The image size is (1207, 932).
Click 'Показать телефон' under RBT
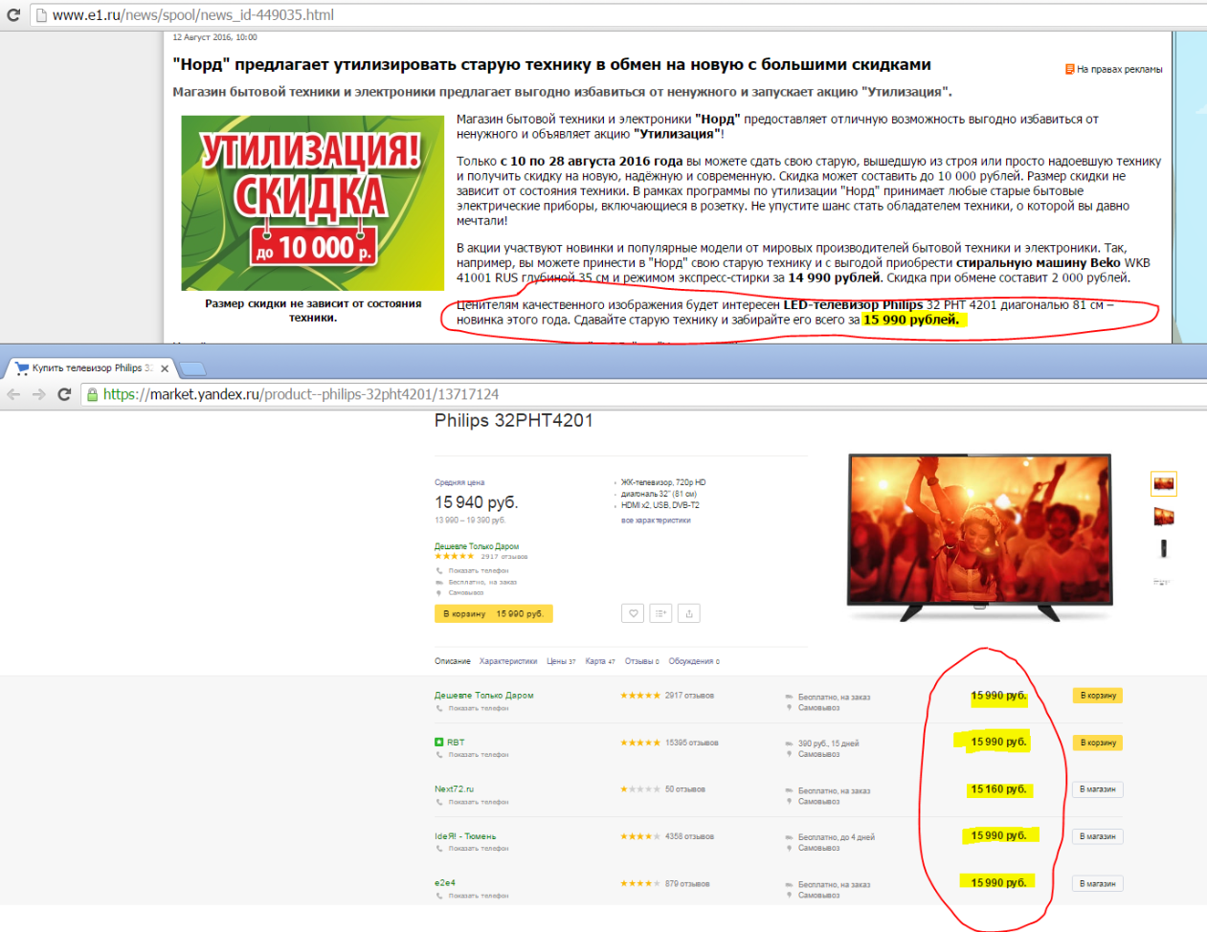pos(479,755)
